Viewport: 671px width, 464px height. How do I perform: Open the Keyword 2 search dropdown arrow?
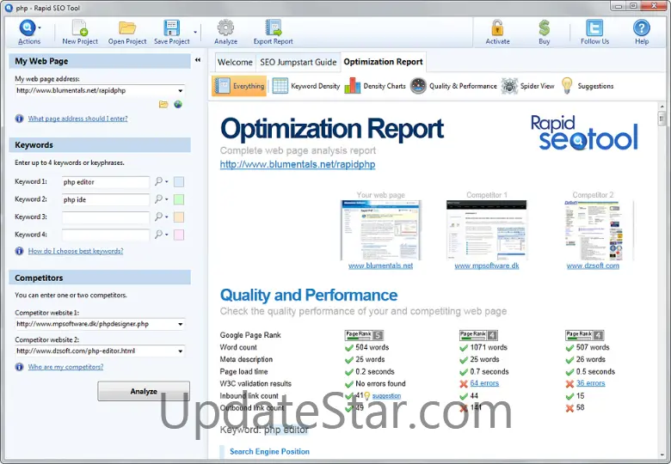[x=167, y=199]
